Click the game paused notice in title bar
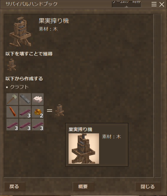The width and height of the screenshot is (167, 196). click(127, 4)
